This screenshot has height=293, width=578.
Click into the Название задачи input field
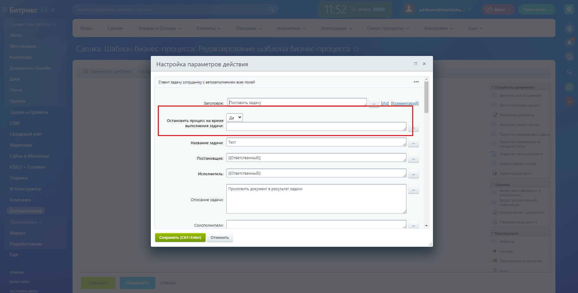(316, 142)
